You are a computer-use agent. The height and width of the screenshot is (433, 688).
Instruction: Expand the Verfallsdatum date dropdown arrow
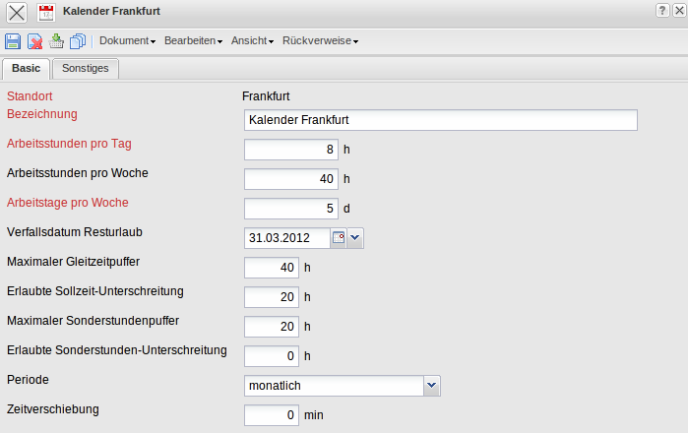pos(355,238)
